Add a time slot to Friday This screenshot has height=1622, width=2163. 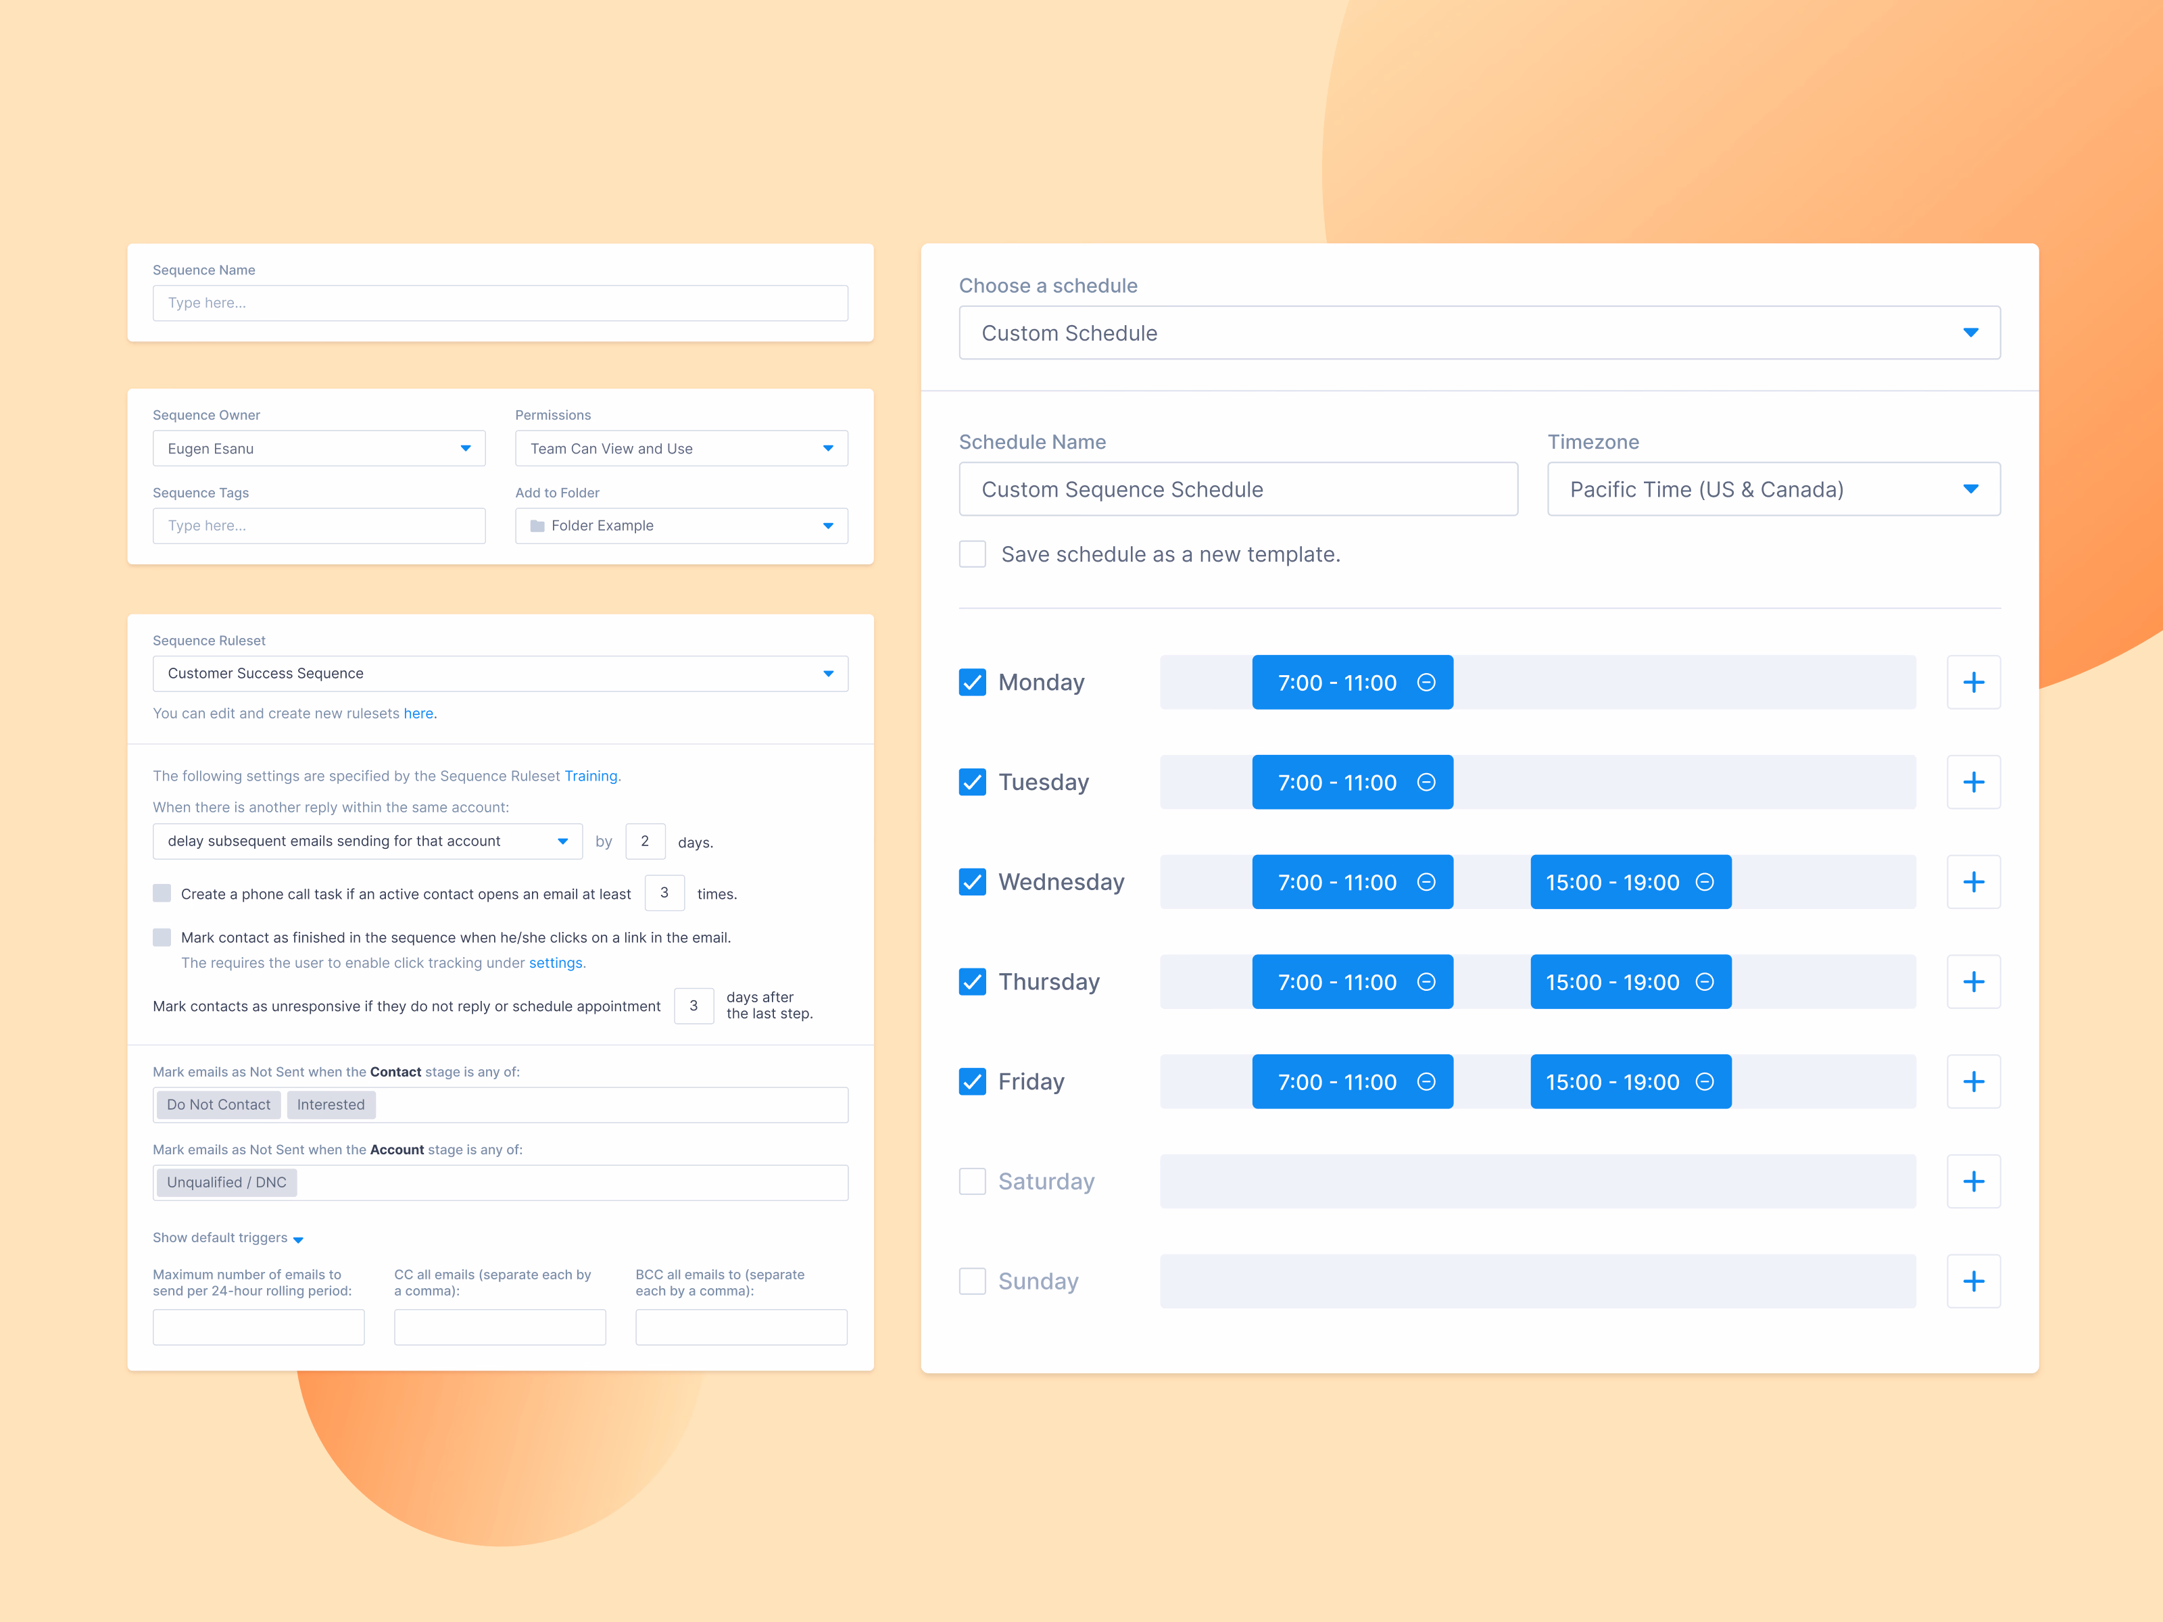(1973, 1081)
